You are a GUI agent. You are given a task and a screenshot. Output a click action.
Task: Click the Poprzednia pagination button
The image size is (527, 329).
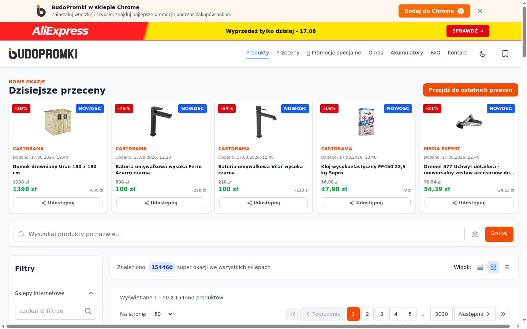click(x=323, y=314)
